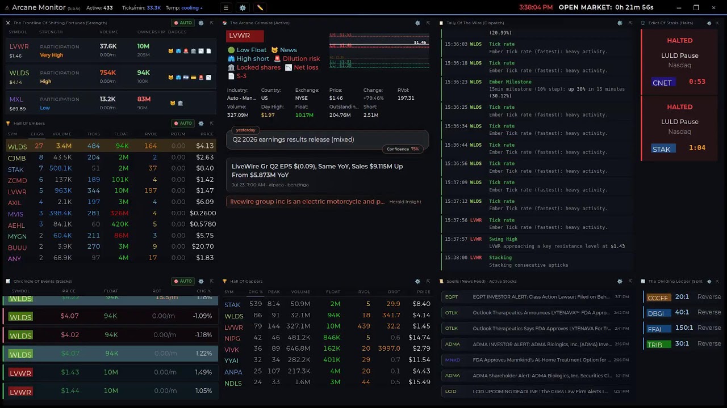
Task: Open Outlook Therapeutics Announces LYTENAVA news item
Action: [536, 313]
